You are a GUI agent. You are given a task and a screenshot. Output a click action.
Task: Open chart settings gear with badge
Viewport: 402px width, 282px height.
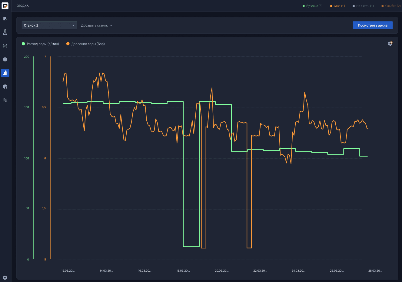coord(390,44)
